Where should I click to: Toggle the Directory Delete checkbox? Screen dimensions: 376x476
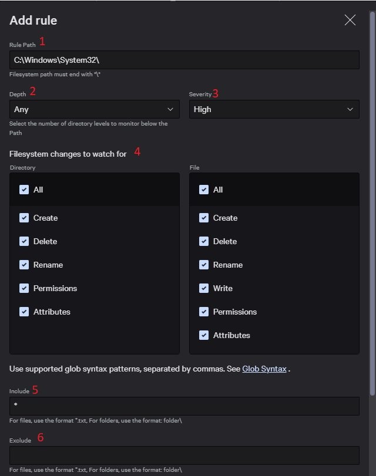click(24, 241)
